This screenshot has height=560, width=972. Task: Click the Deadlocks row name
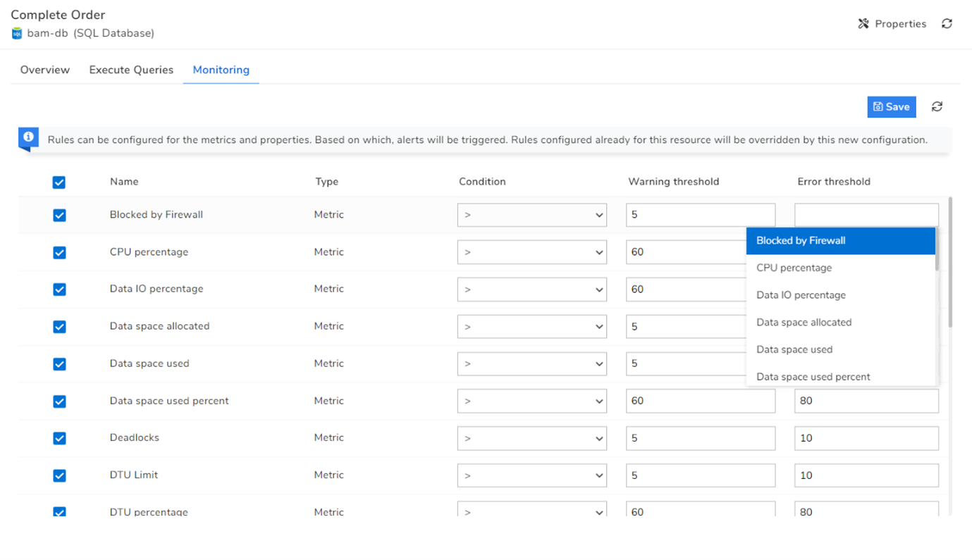(x=135, y=437)
